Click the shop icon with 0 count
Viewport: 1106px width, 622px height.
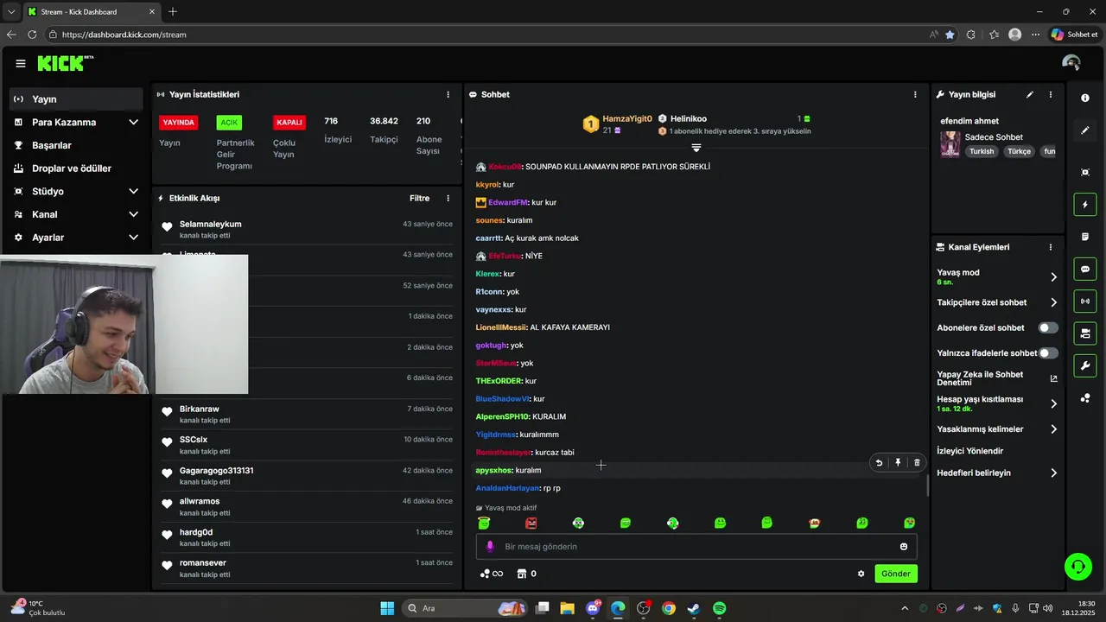[x=526, y=574]
